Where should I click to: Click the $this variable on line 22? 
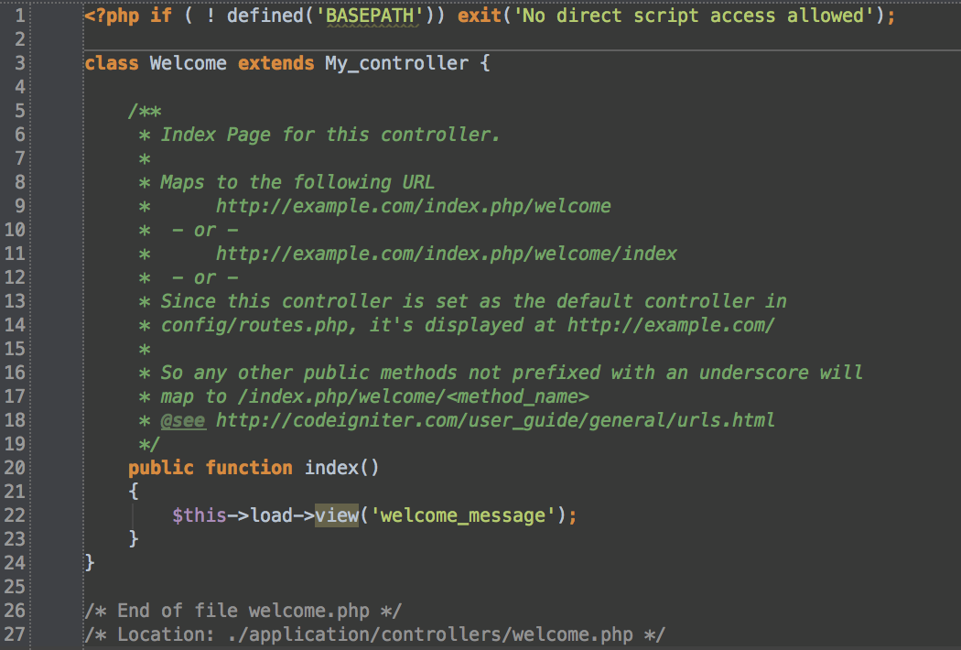coord(200,515)
